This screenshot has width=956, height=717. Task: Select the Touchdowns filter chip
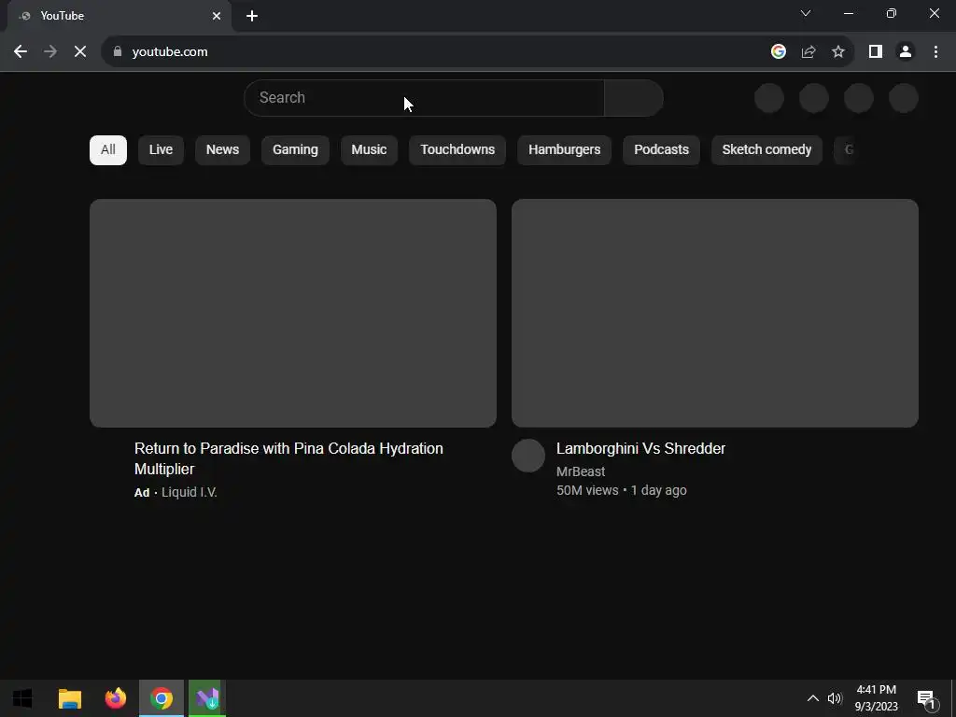[457, 150]
